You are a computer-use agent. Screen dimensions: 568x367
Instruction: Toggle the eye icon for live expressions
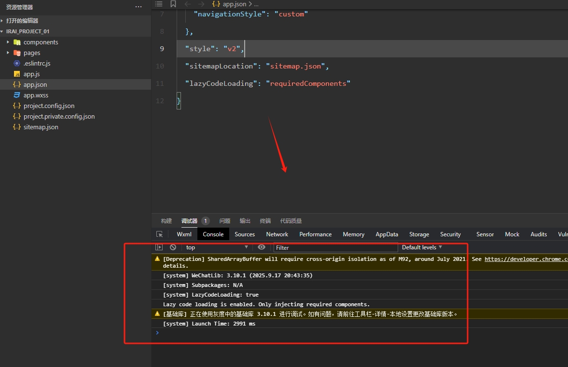click(262, 247)
